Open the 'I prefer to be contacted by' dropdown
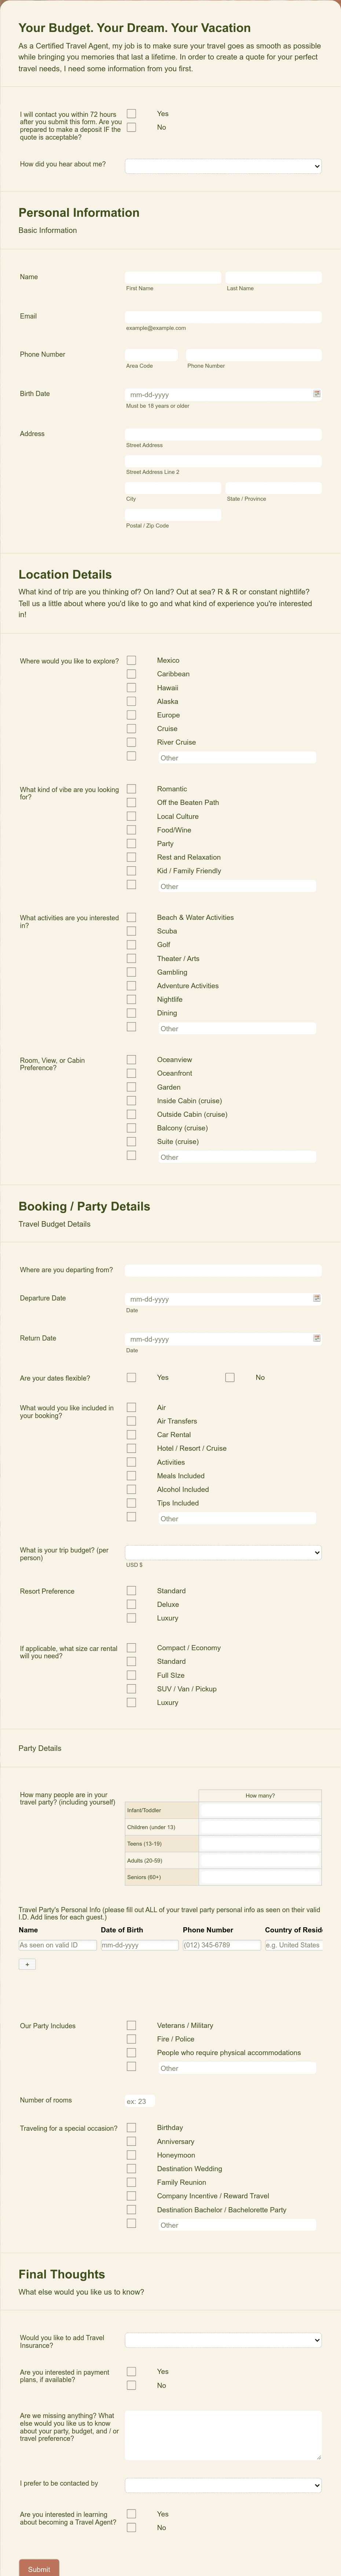 click(223, 2485)
